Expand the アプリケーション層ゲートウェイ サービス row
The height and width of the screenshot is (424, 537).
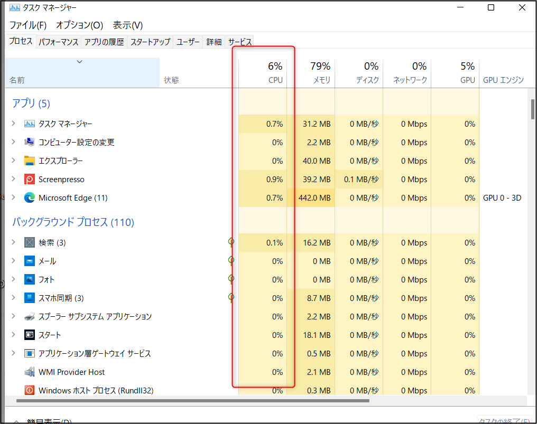tap(13, 353)
